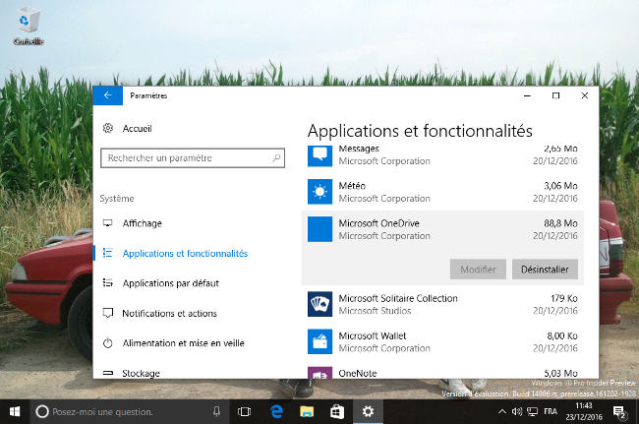This screenshot has height=424, width=639.
Task: Open Accueil gear icon in Settings
Action: tap(108, 128)
